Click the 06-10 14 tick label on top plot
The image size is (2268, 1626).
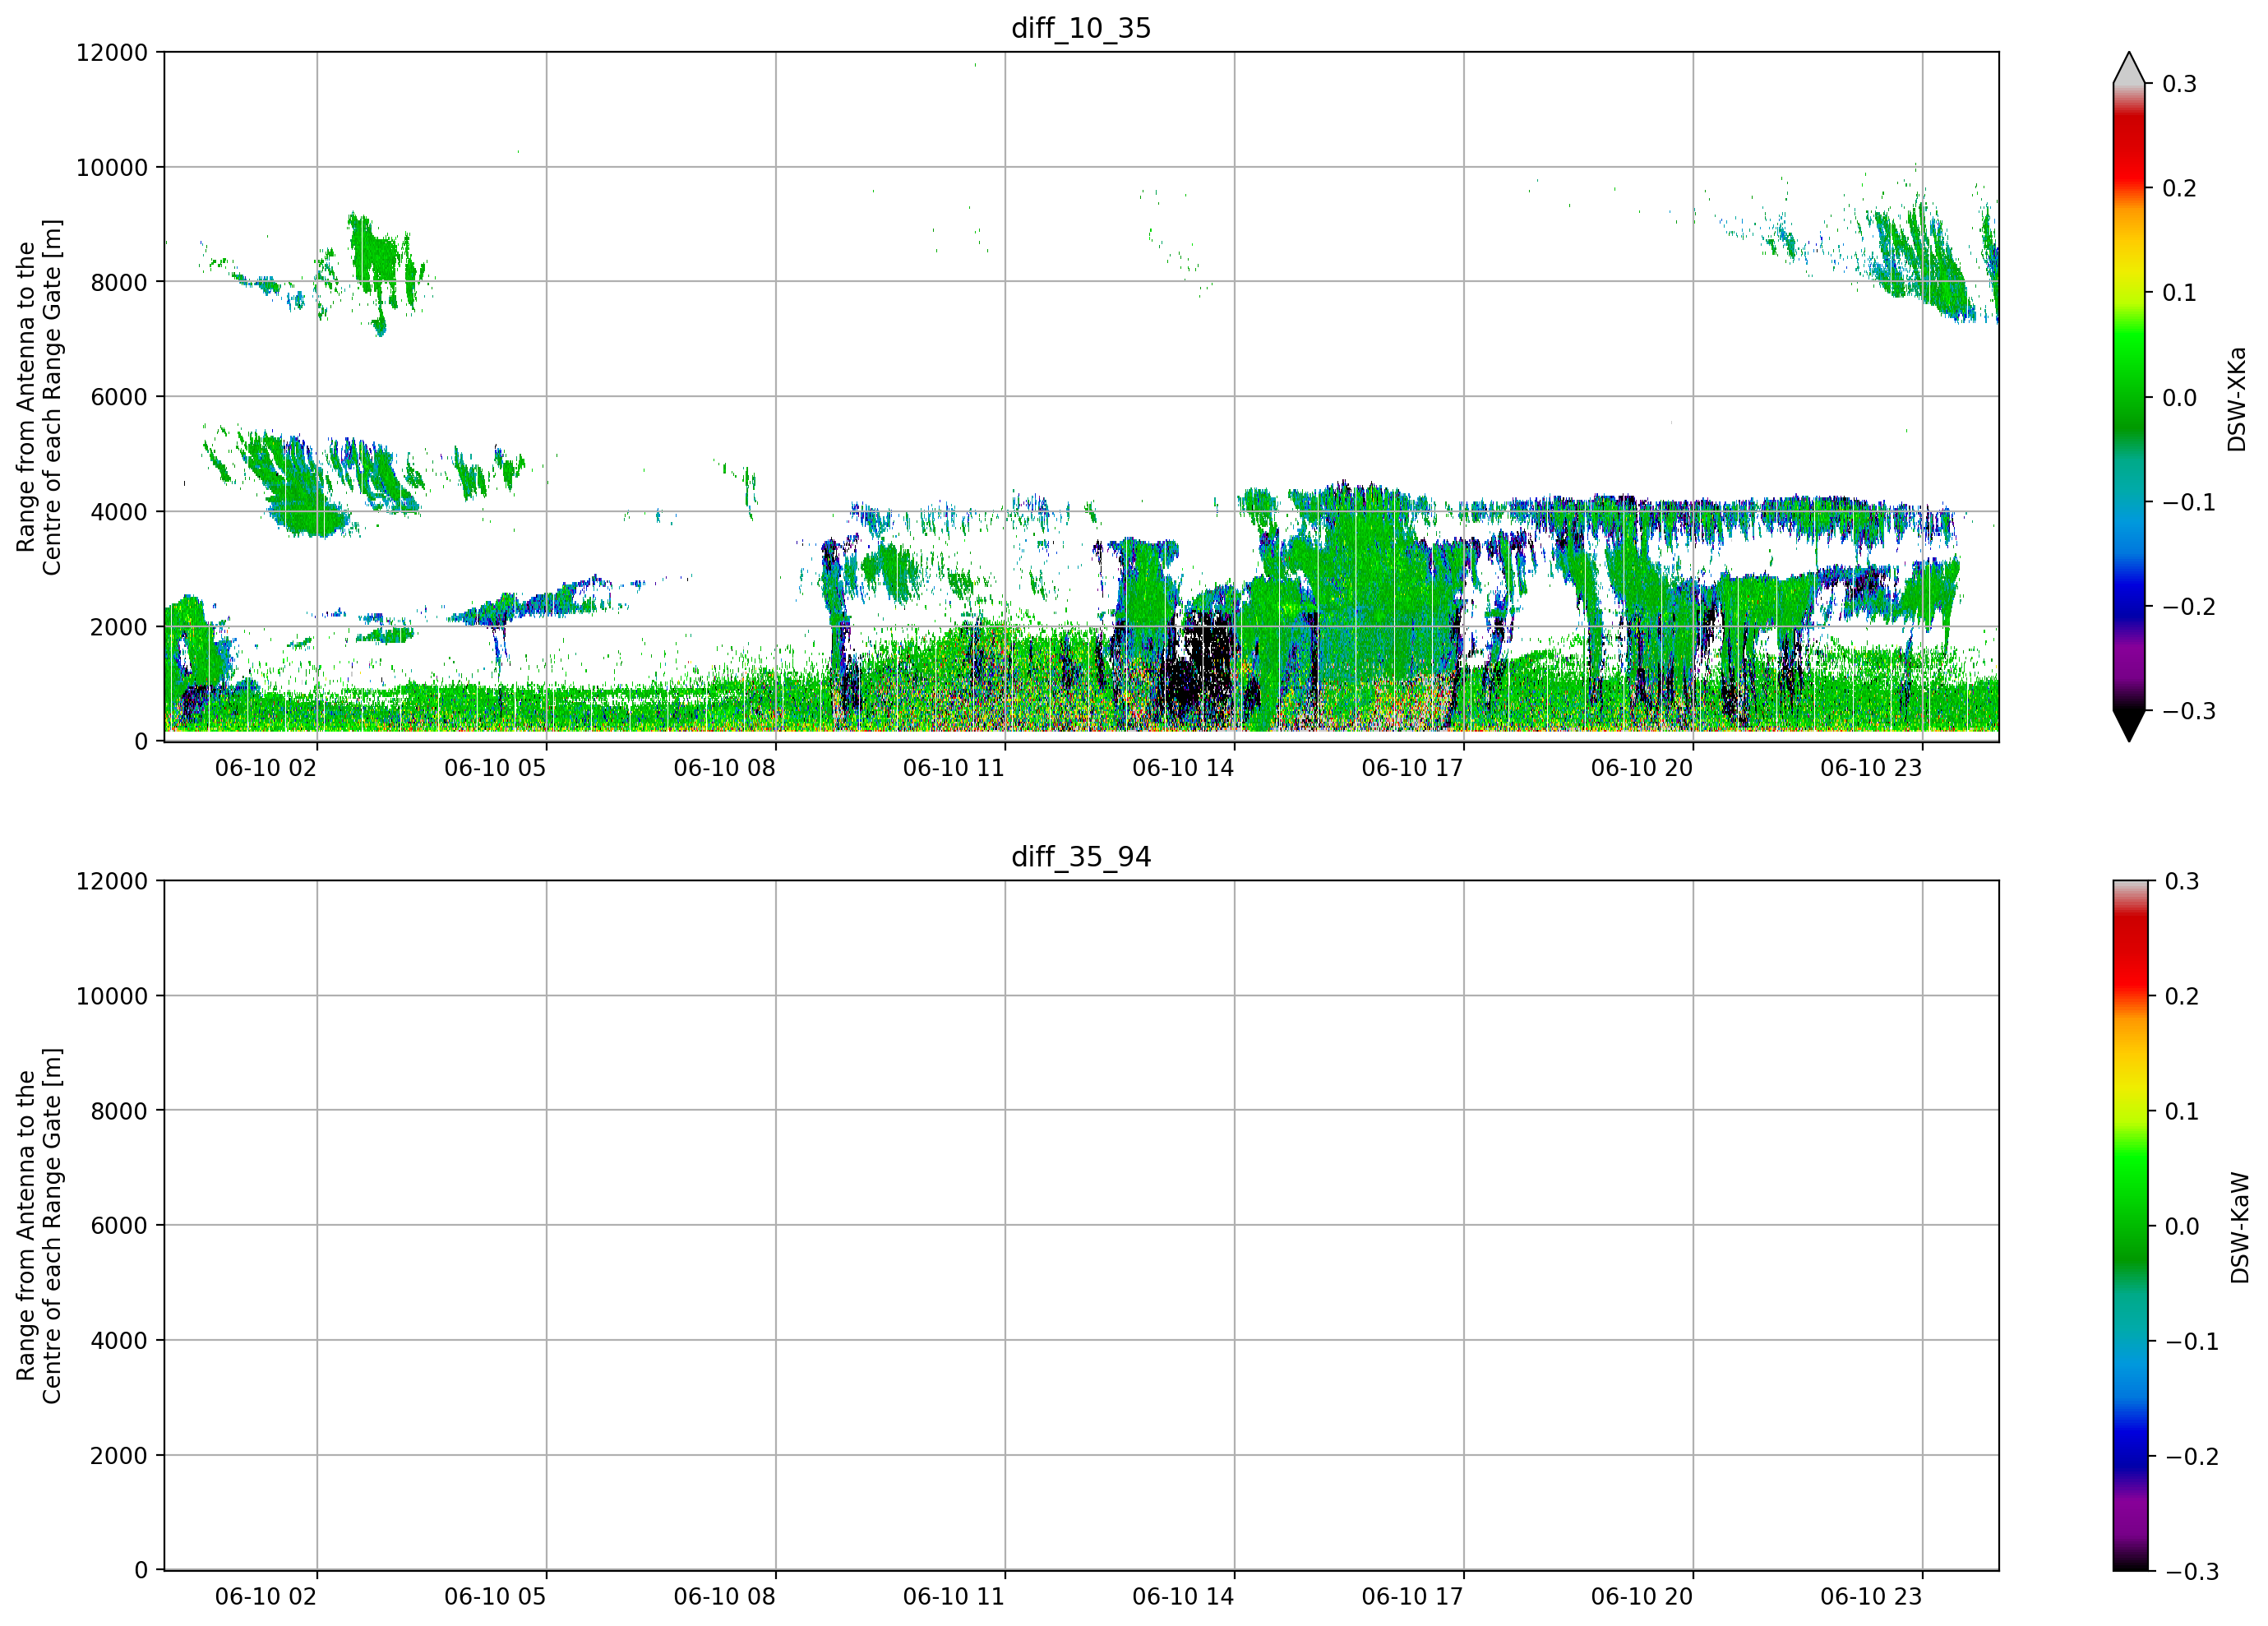click(1183, 768)
